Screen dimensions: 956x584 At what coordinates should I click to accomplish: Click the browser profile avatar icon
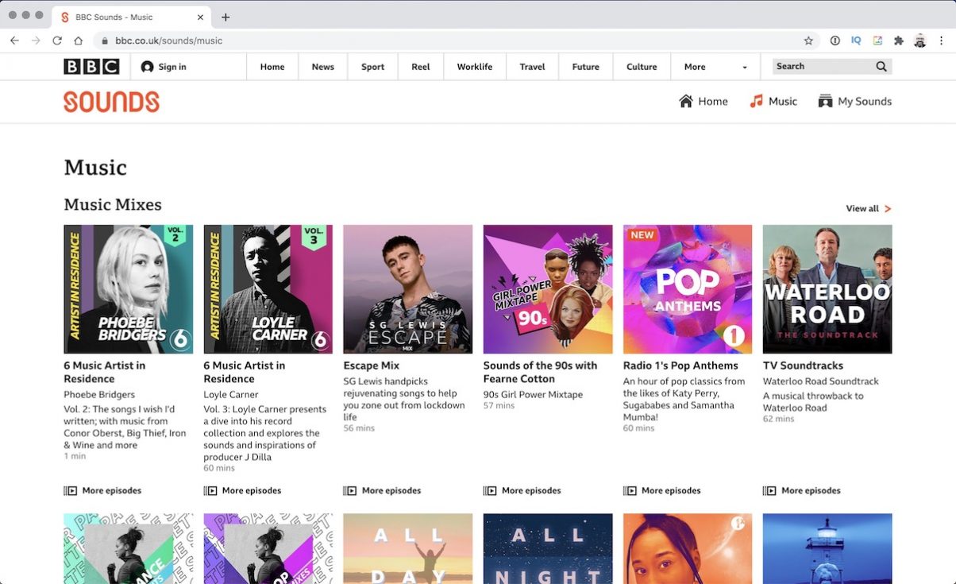[x=920, y=41]
